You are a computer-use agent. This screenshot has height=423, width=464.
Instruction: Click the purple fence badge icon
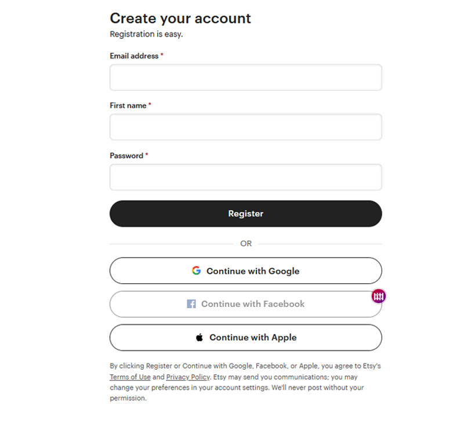point(379,296)
